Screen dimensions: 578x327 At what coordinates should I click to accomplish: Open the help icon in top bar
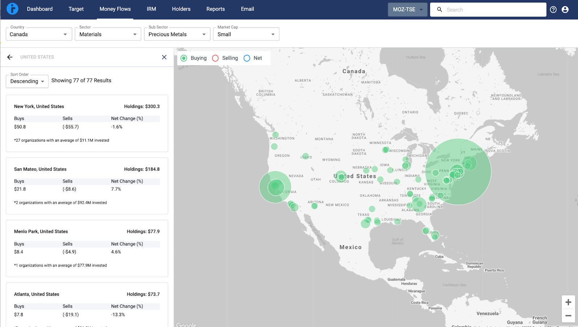coord(553,9)
